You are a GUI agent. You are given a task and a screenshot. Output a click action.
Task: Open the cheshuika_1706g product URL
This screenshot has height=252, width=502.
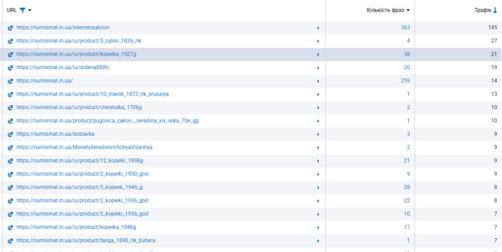[x=79, y=108]
